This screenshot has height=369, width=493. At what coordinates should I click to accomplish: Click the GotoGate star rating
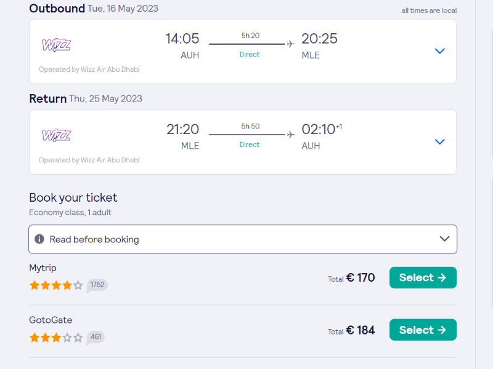pyautogui.click(x=55, y=338)
